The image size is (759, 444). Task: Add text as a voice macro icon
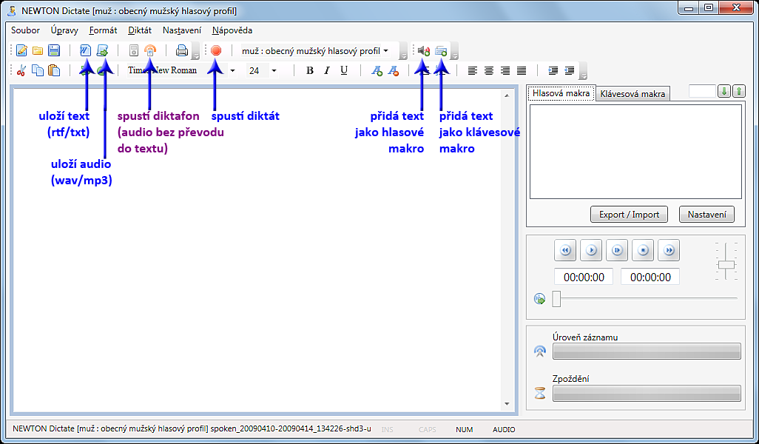pyautogui.click(x=424, y=50)
